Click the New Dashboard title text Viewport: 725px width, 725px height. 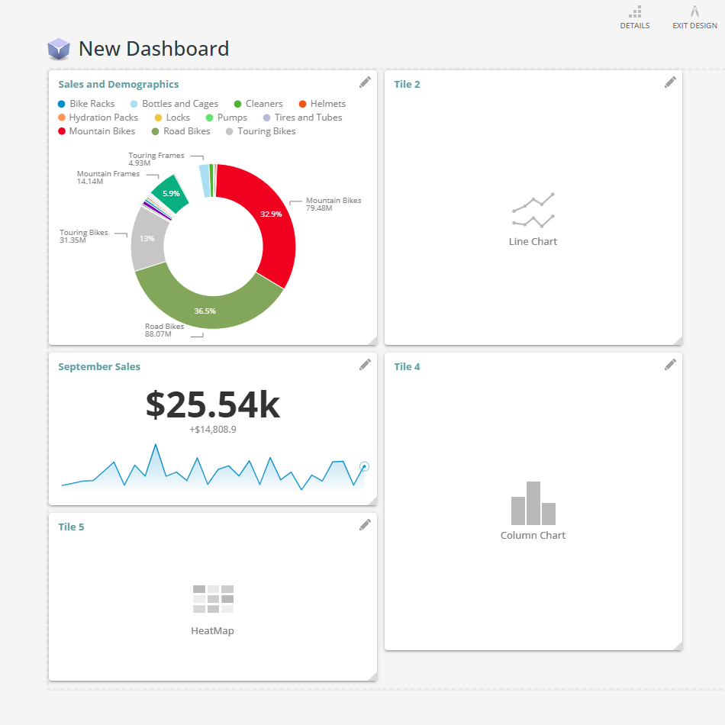pos(153,49)
